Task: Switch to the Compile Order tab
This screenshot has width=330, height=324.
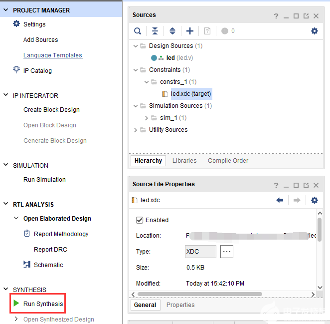Action: coord(228,161)
